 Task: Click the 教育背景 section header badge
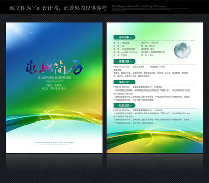(124, 62)
